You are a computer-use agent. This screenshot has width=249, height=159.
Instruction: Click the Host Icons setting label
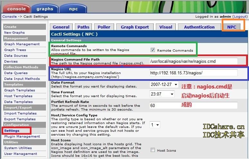click(x=61, y=140)
